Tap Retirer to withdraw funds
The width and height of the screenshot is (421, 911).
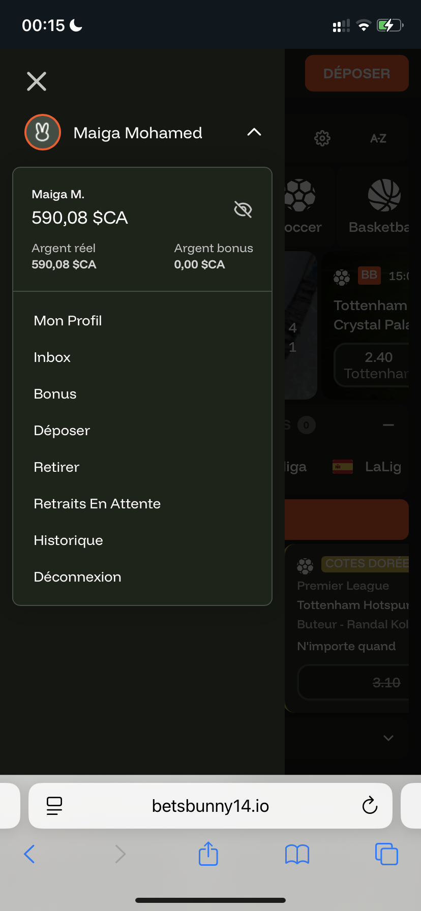pos(56,467)
